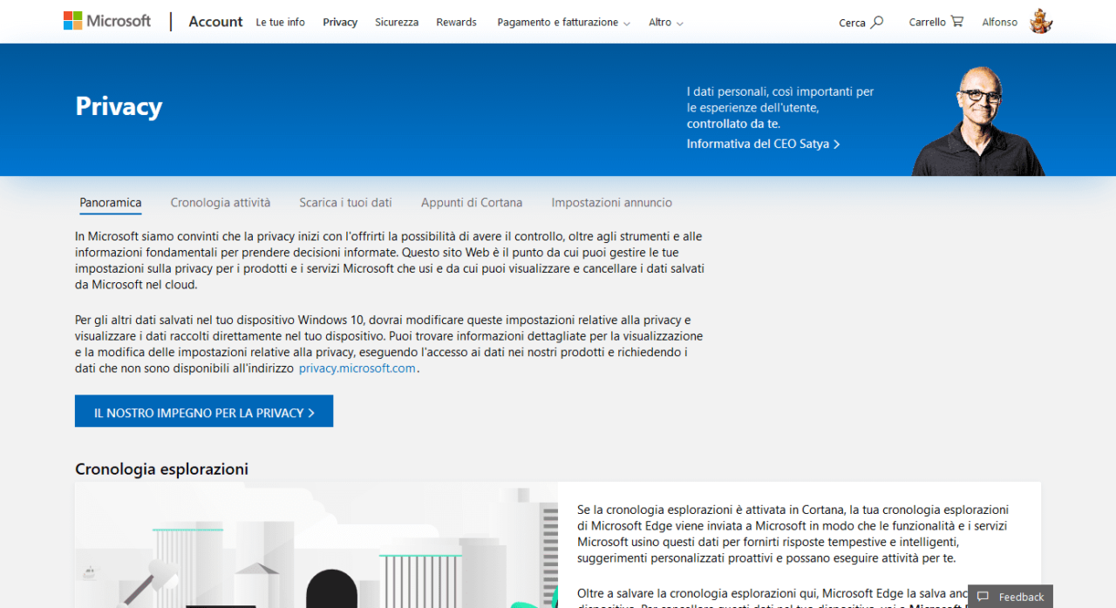
Task: Select the Privacy navigation item
Action: point(340,23)
